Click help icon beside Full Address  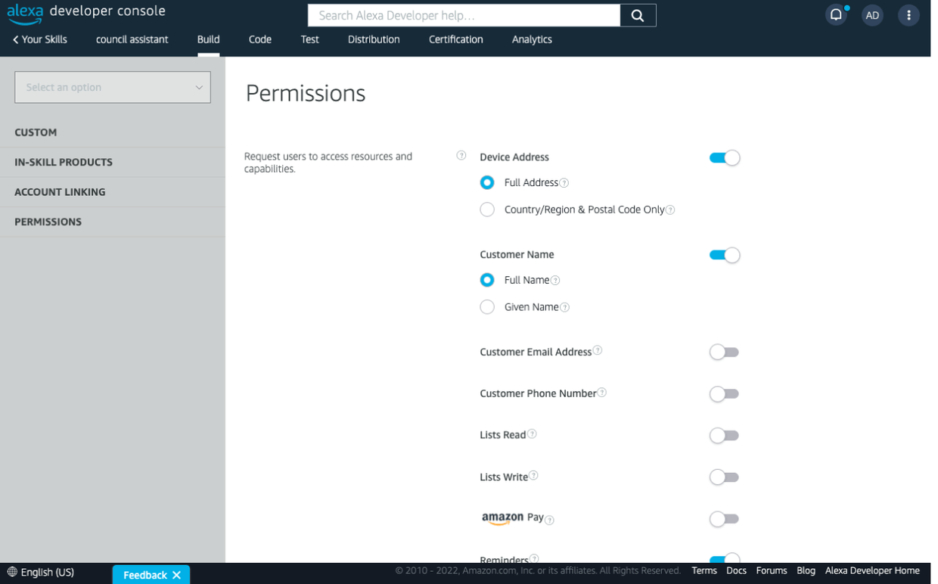pos(564,183)
